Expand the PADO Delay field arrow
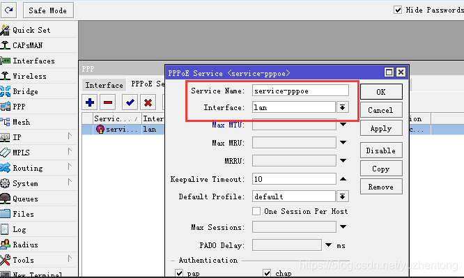 click(328, 245)
